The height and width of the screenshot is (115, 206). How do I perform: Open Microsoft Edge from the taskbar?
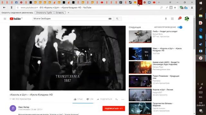(x=201, y=30)
